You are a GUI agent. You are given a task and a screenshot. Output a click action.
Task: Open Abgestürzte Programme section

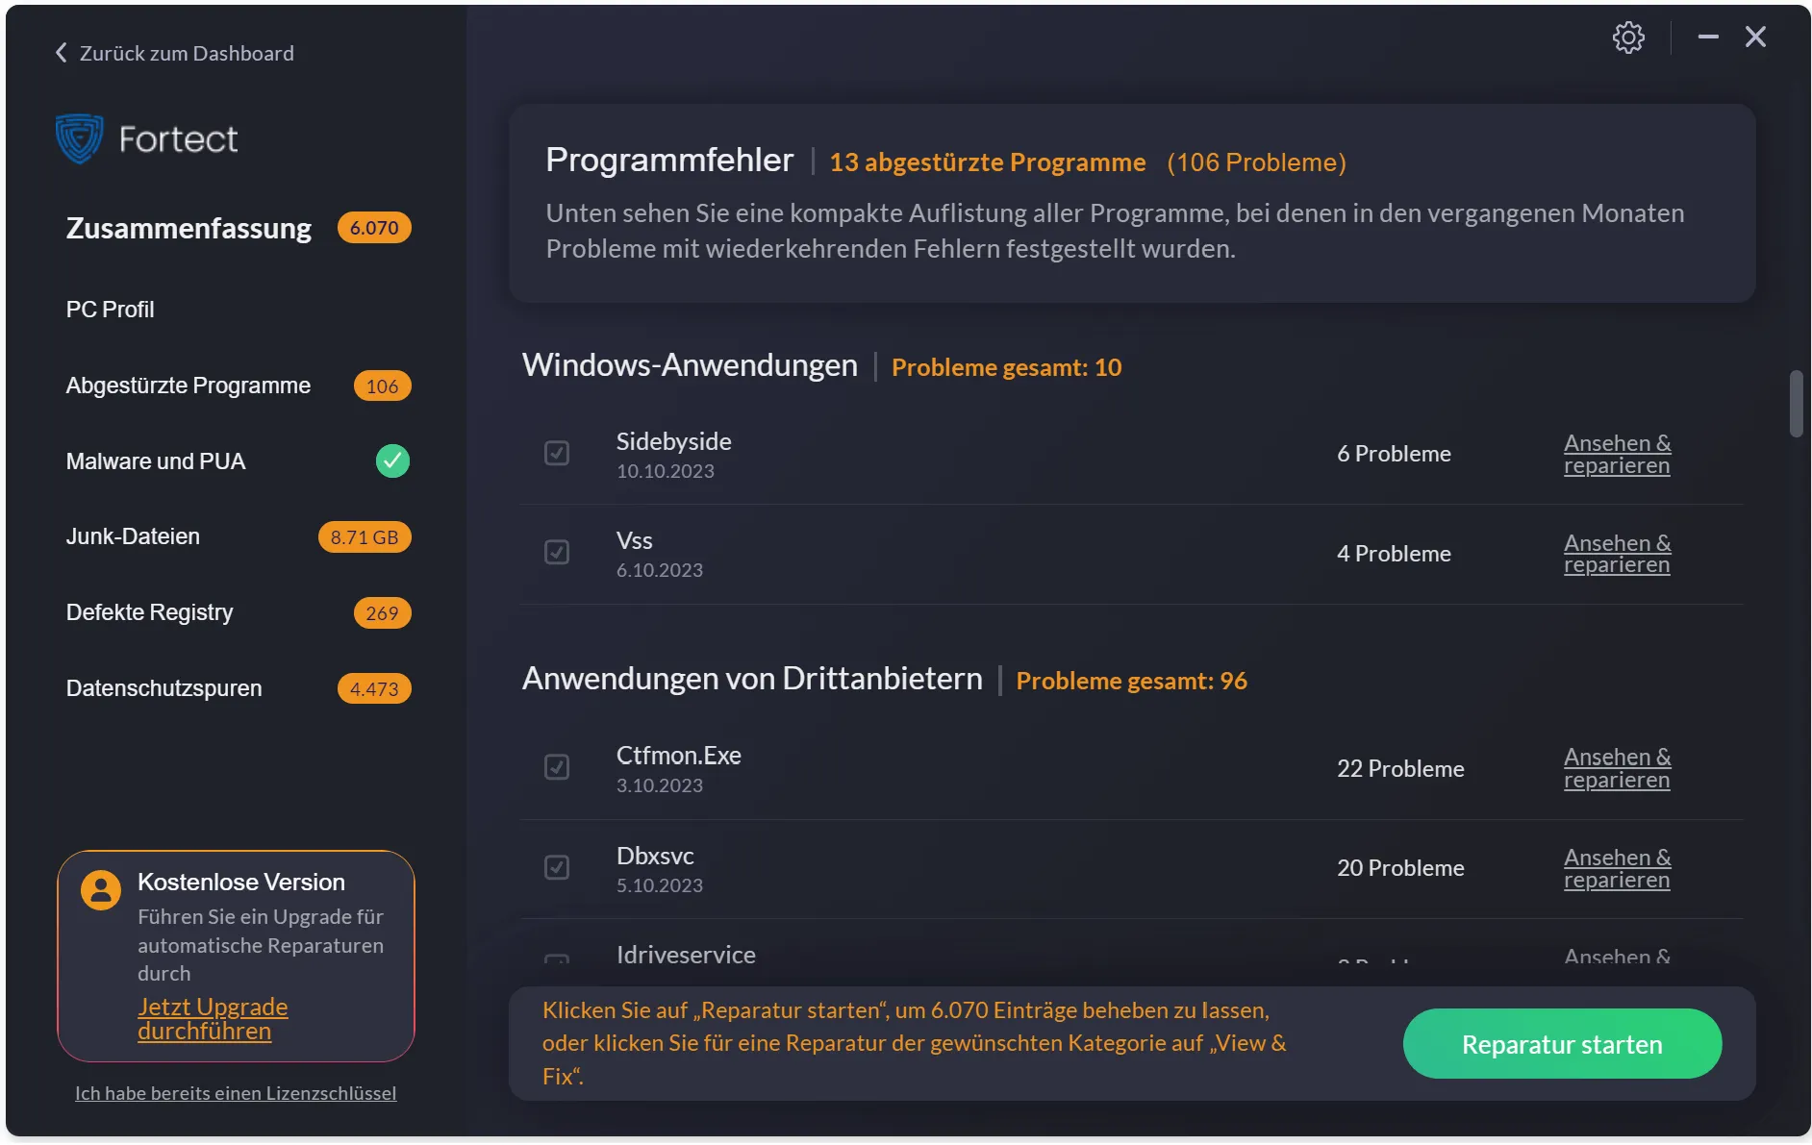point(189,386)
